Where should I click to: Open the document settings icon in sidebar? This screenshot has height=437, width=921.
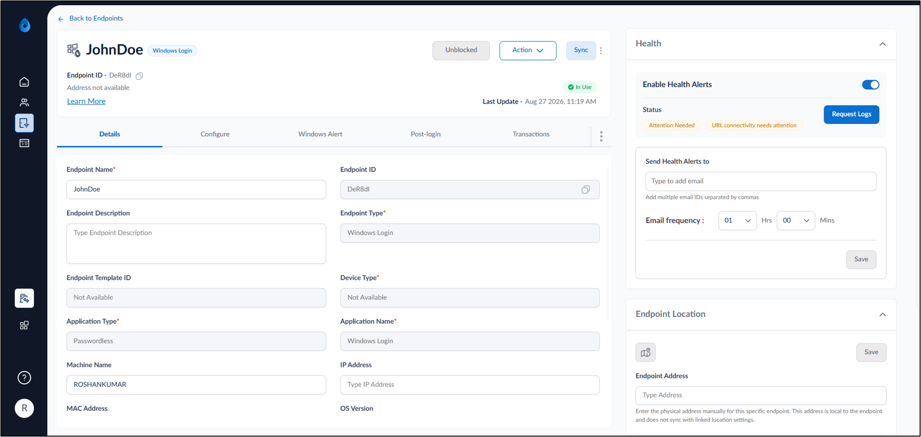point(24,299)
